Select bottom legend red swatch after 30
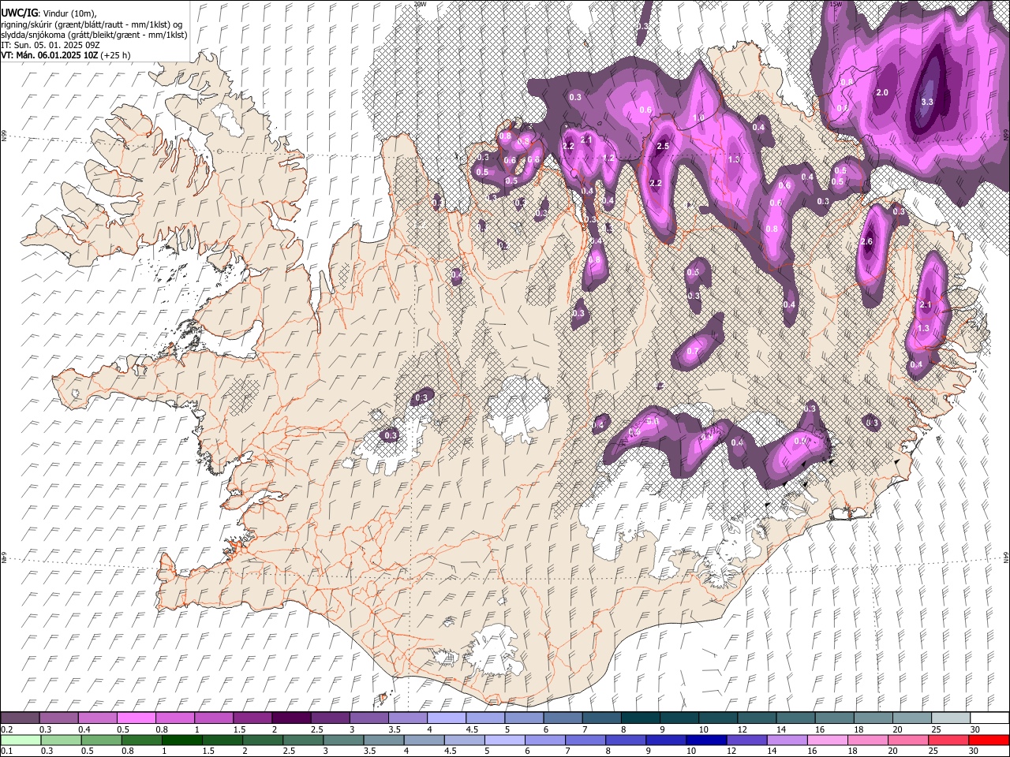 click(988, 740)
